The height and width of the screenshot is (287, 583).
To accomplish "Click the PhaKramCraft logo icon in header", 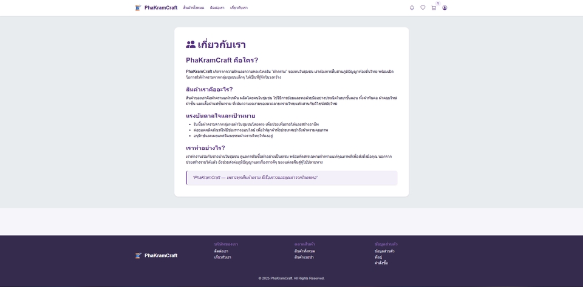I will click(x=138, y=8).
